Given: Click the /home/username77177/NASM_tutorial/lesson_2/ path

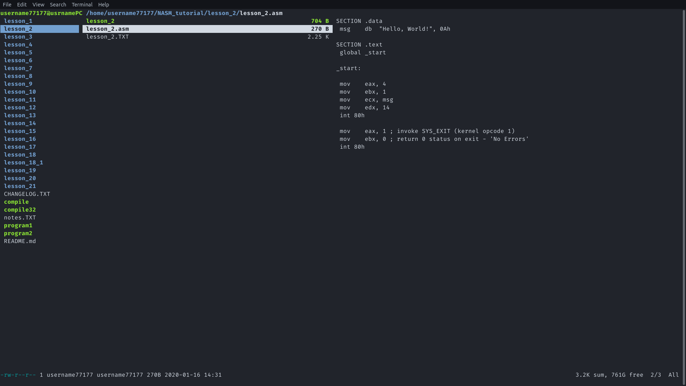Looking at the screenshot, I should (x=163, y=13).
